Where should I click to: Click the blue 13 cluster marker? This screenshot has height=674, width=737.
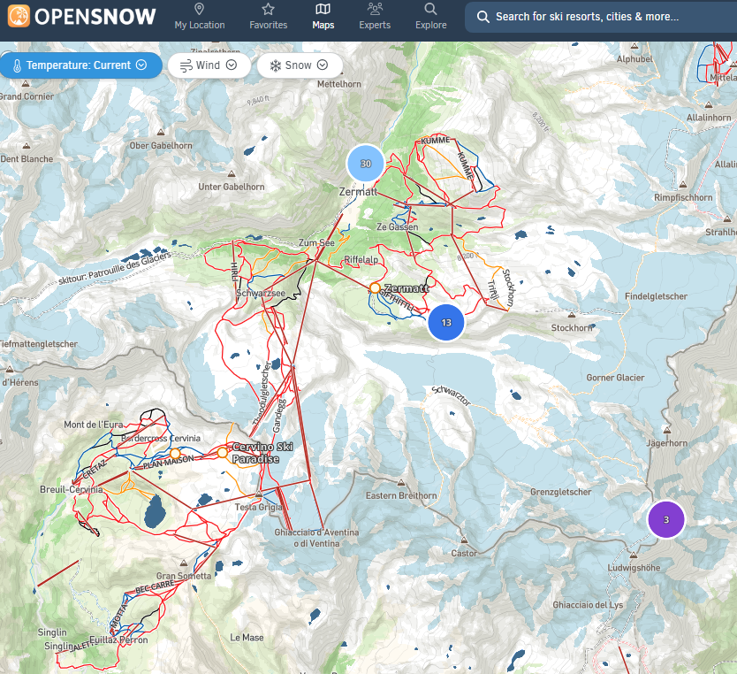446,323
